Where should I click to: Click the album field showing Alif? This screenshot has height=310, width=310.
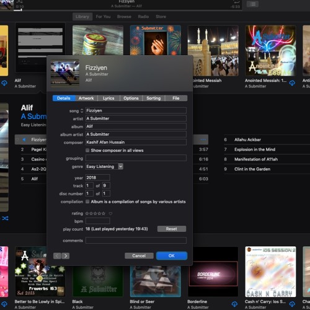pyautogui.click(x=136, y=126)
